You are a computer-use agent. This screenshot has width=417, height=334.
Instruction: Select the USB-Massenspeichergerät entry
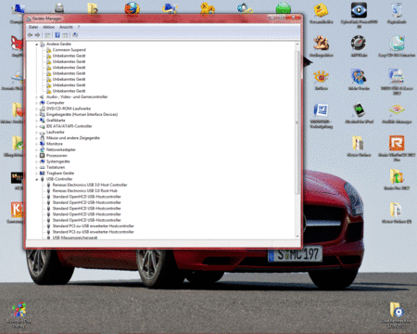pyautogui.click(x=75, y=238)
